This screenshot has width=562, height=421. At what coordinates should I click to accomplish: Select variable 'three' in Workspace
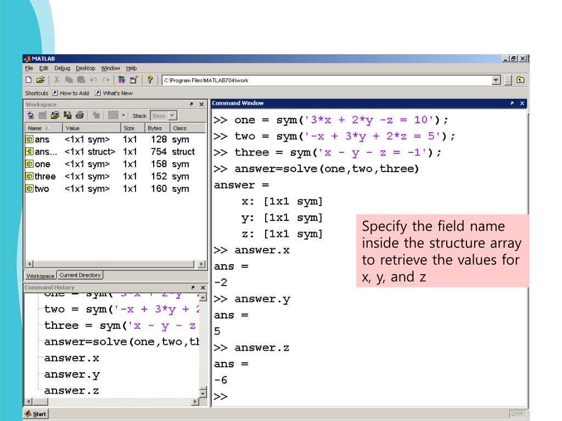coord(115,176)
